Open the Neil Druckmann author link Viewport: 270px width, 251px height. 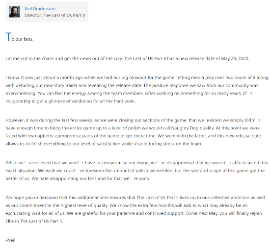click(40, 9)
